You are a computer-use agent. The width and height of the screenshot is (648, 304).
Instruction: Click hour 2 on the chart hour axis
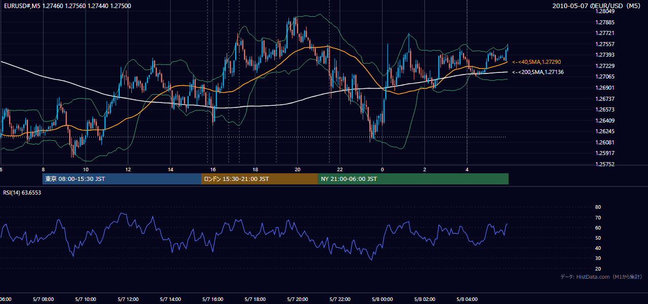(425, 169)
